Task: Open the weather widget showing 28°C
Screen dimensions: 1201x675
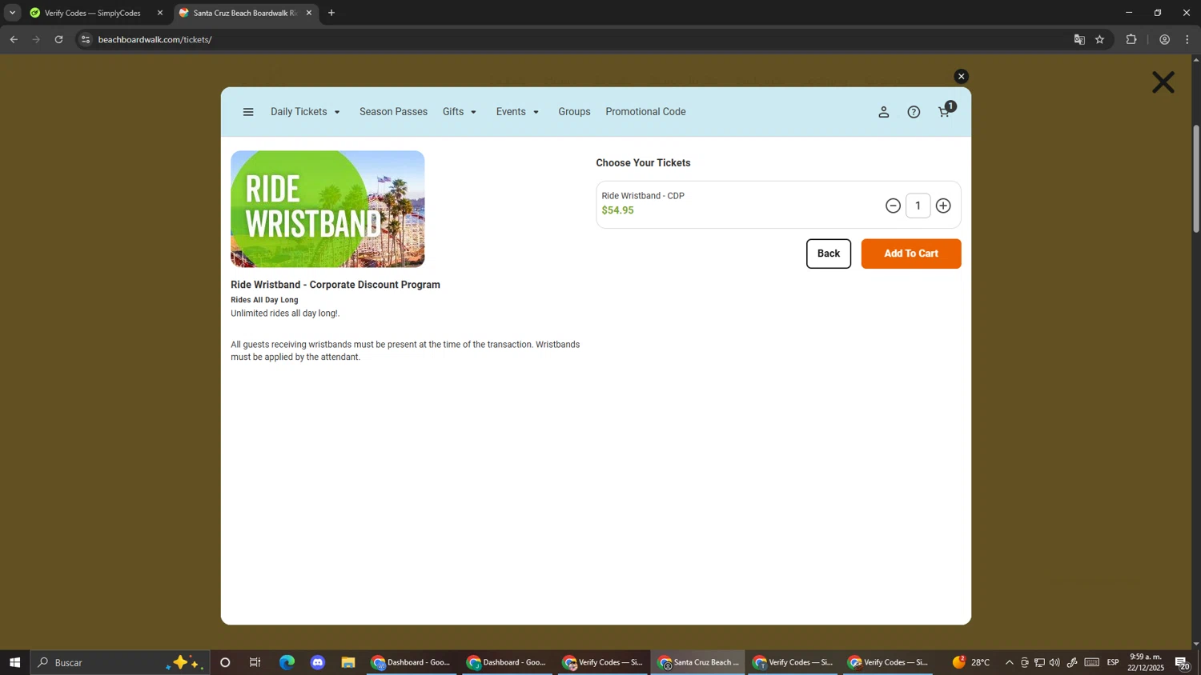Action: point(971,662)
